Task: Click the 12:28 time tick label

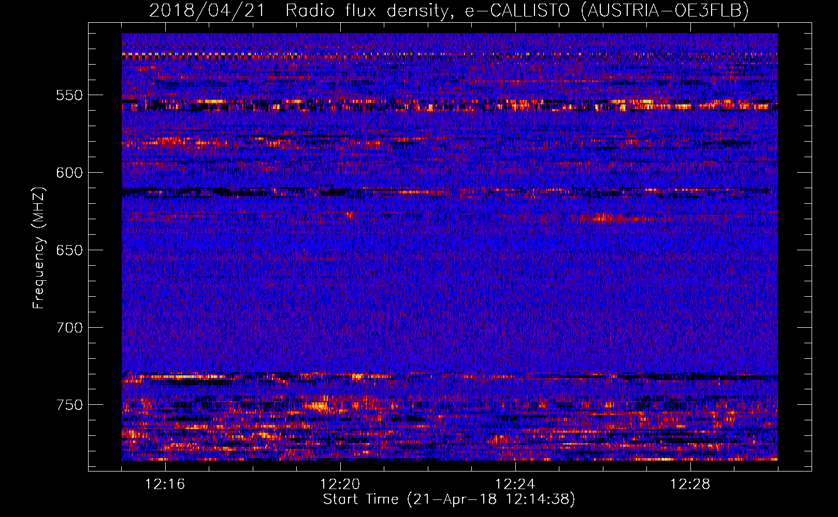Action: click(x=690, y=484)
